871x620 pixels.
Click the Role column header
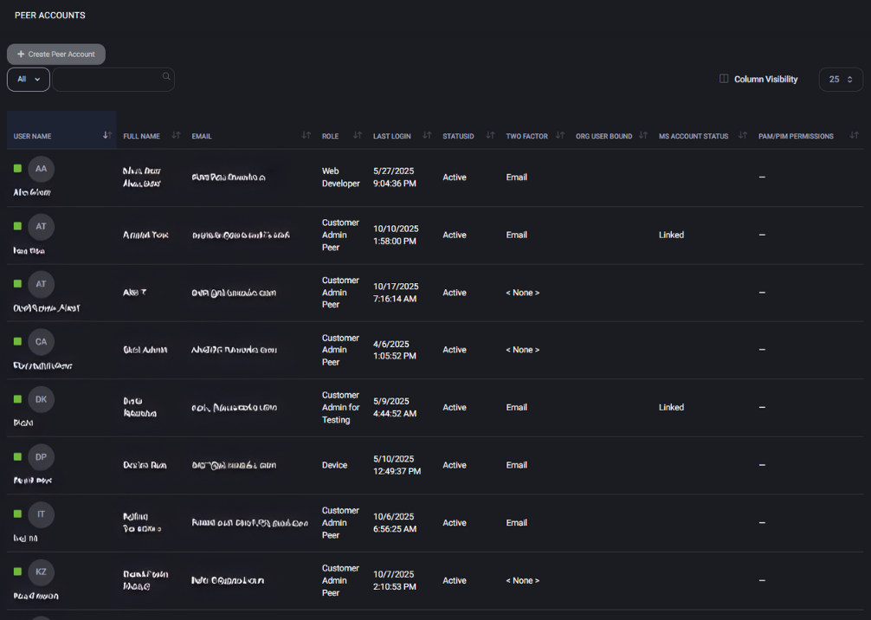pyautogui.click(x=331, y=136)
